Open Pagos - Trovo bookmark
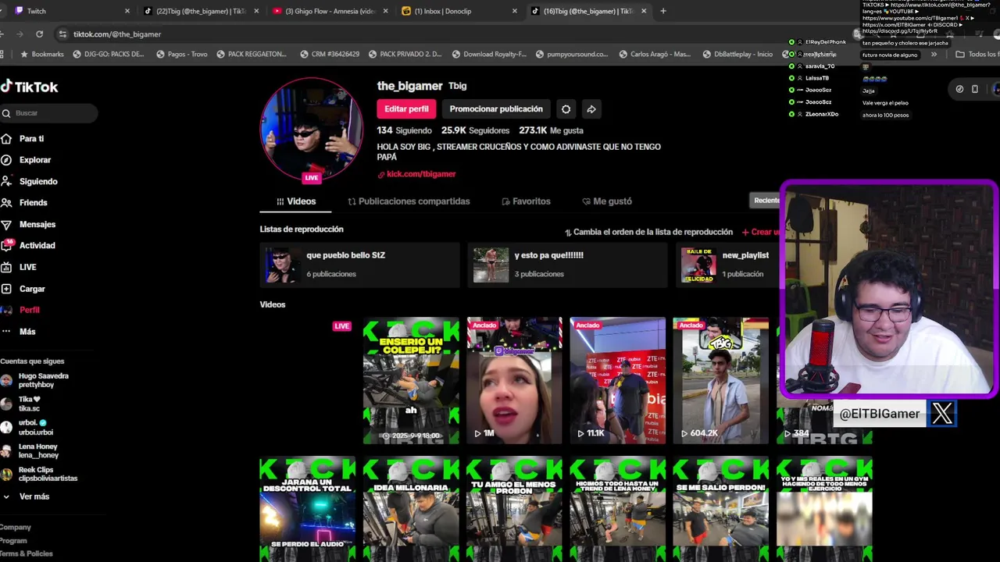 [x=182, y=55]
